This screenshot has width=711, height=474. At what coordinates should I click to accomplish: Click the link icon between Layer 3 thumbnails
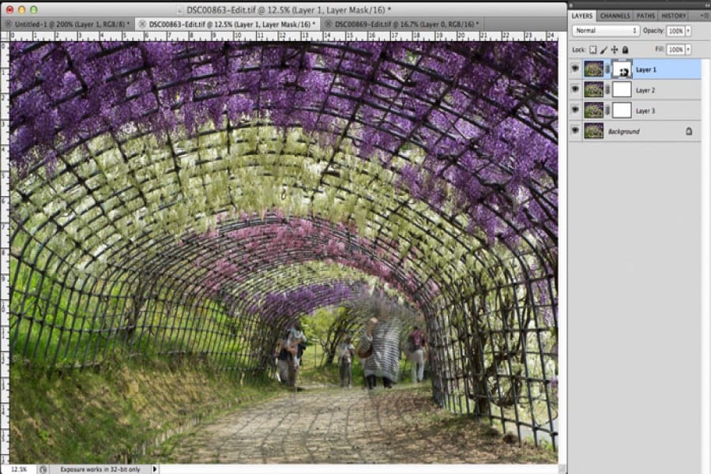point(607,108)
